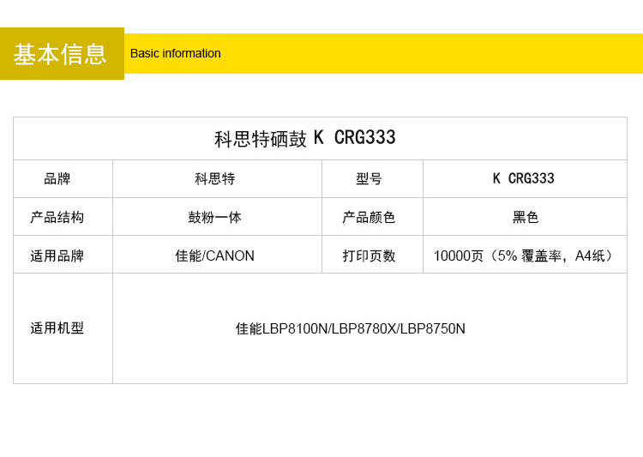Select the 产品颜色 label cell
Image resolution: width=643 pixels, height=457 pixels.
click(370, 218)
